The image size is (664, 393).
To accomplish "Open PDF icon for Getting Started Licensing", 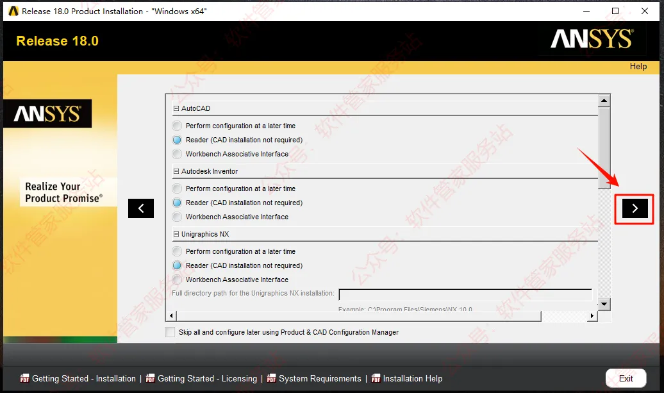I will coord(151,379).
